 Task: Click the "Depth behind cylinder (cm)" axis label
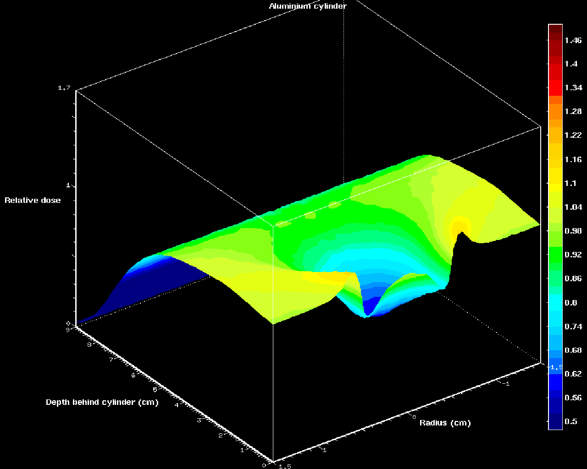(102, 402)
